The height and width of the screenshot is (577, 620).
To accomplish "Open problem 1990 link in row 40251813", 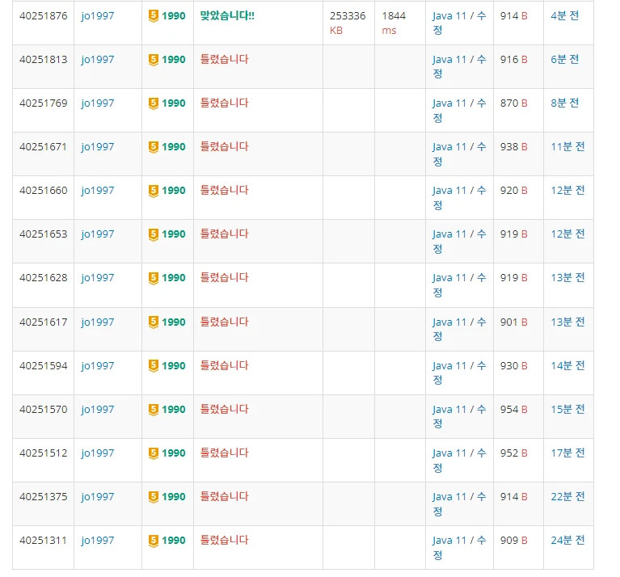I will [174, 60].
